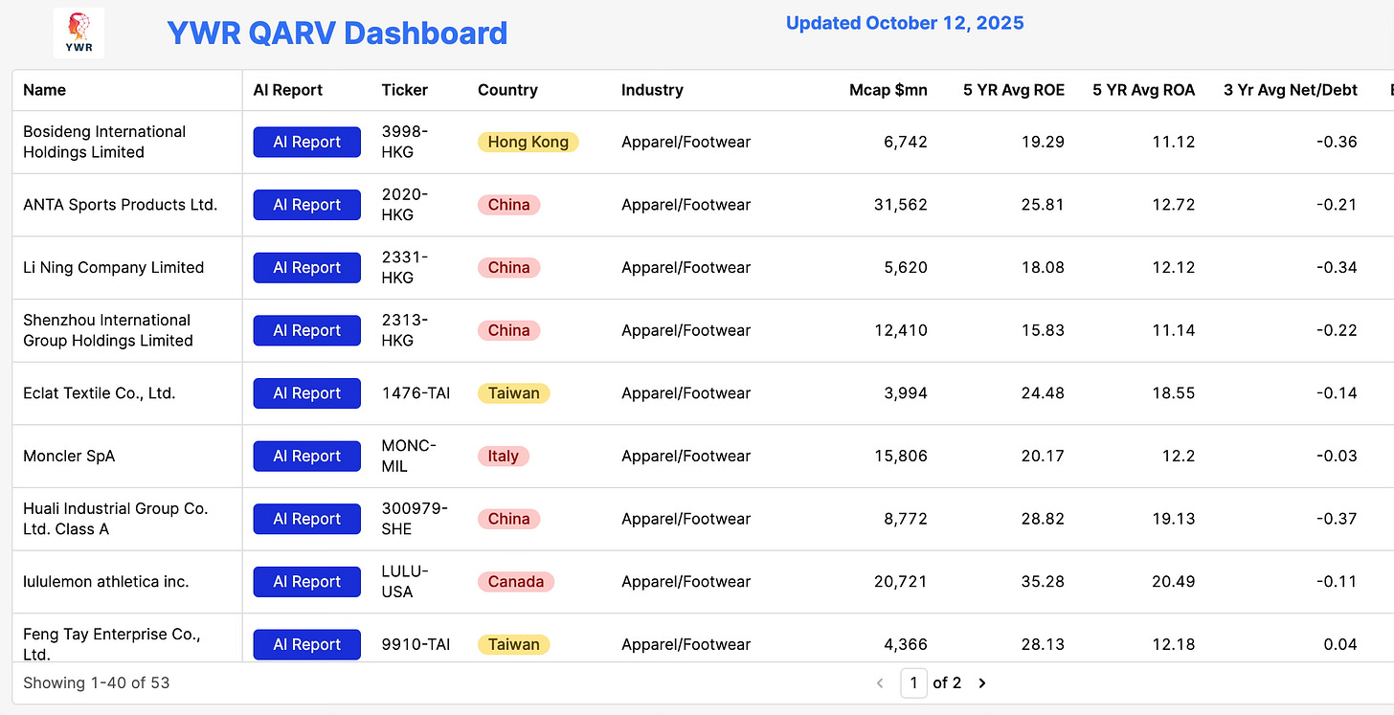The width and height of the screenshot is (1394, 715).
Task: Select Shenzhou International Group Holdings name
Action: (x=108, y=330)
